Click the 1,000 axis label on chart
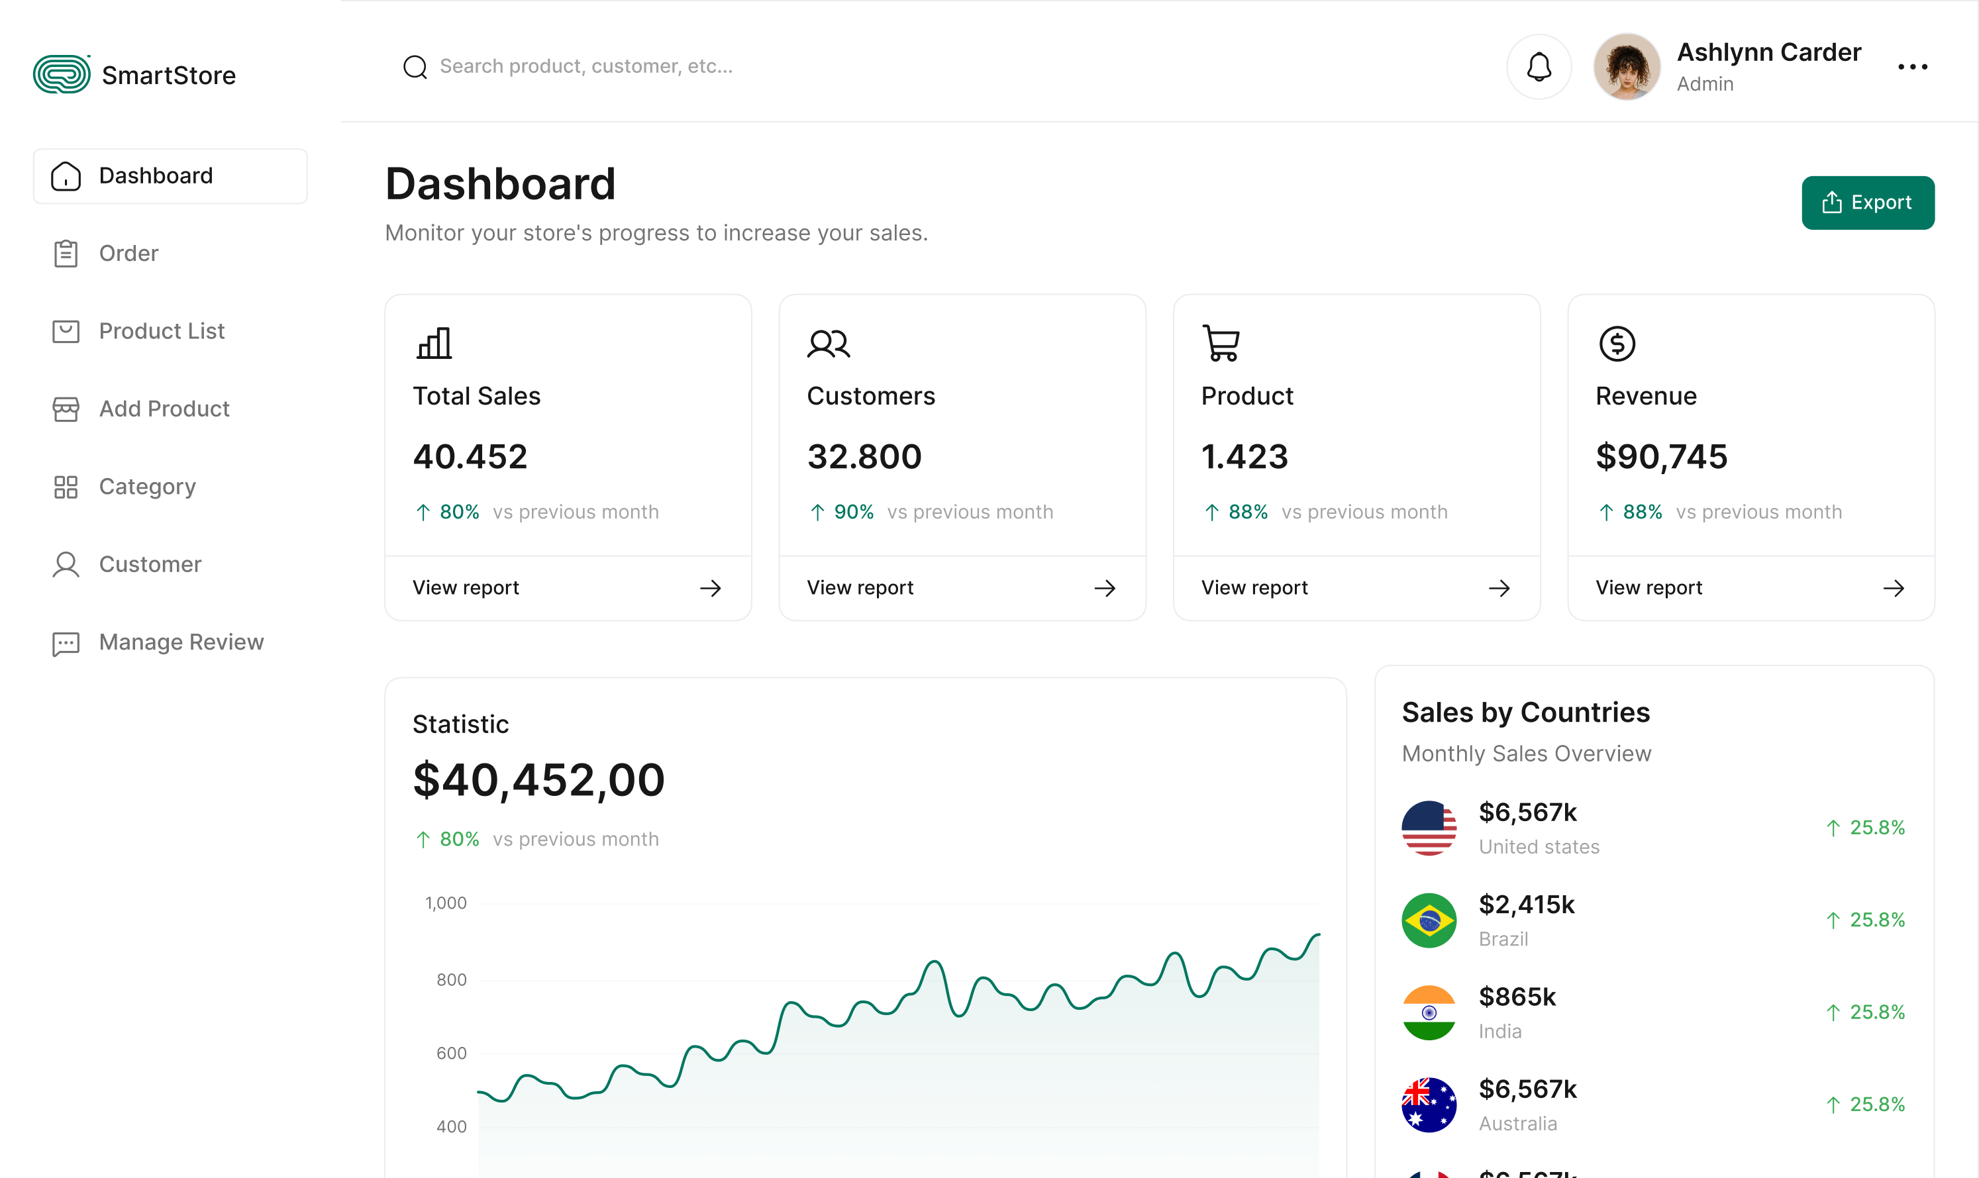This screenshot has height=1178, width=1979. coord(446,903)
